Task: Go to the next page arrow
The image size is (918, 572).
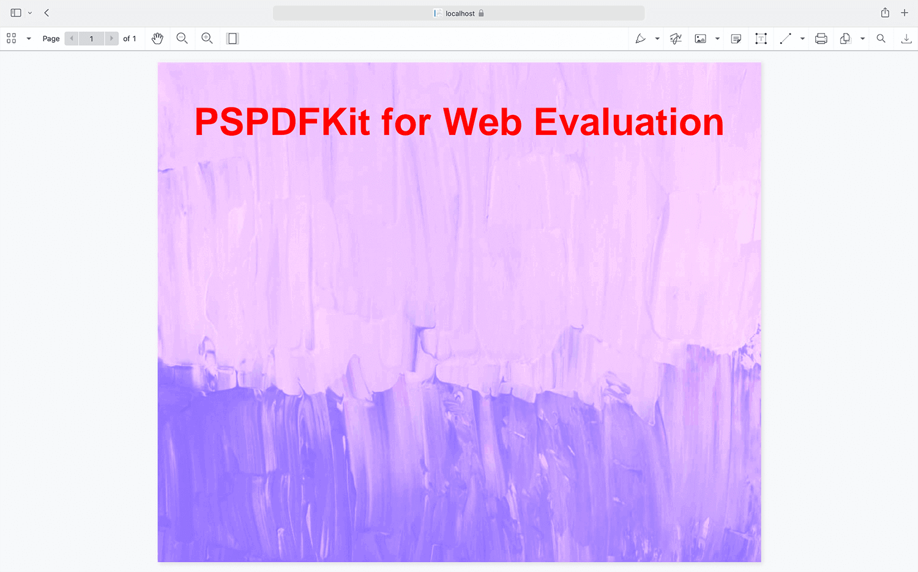Action: click(111, 38)
